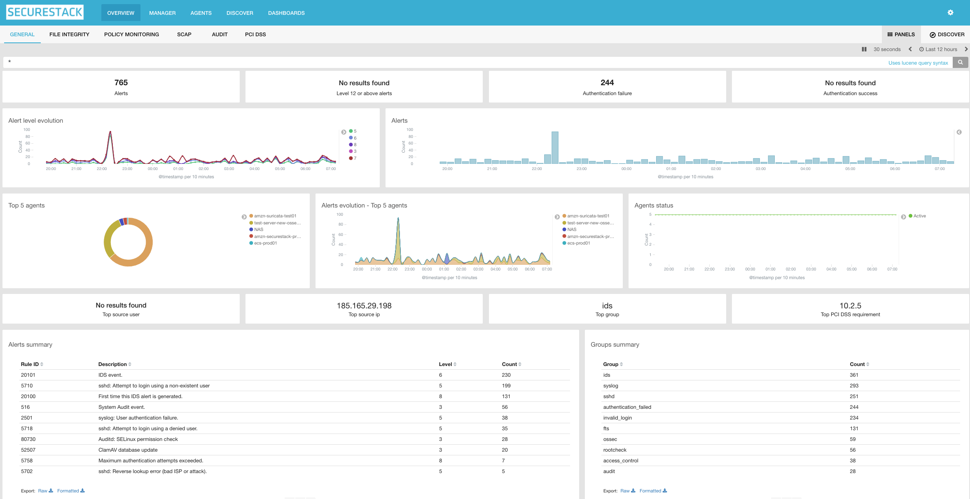Open the Uses lucene query syntax link
This screenshot has width=970, height=499.
coord(918,63)
